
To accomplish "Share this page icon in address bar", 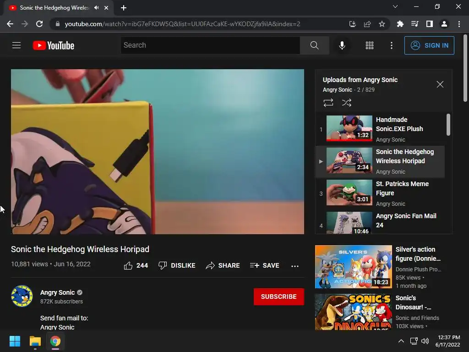I will [x=367, y=24].
